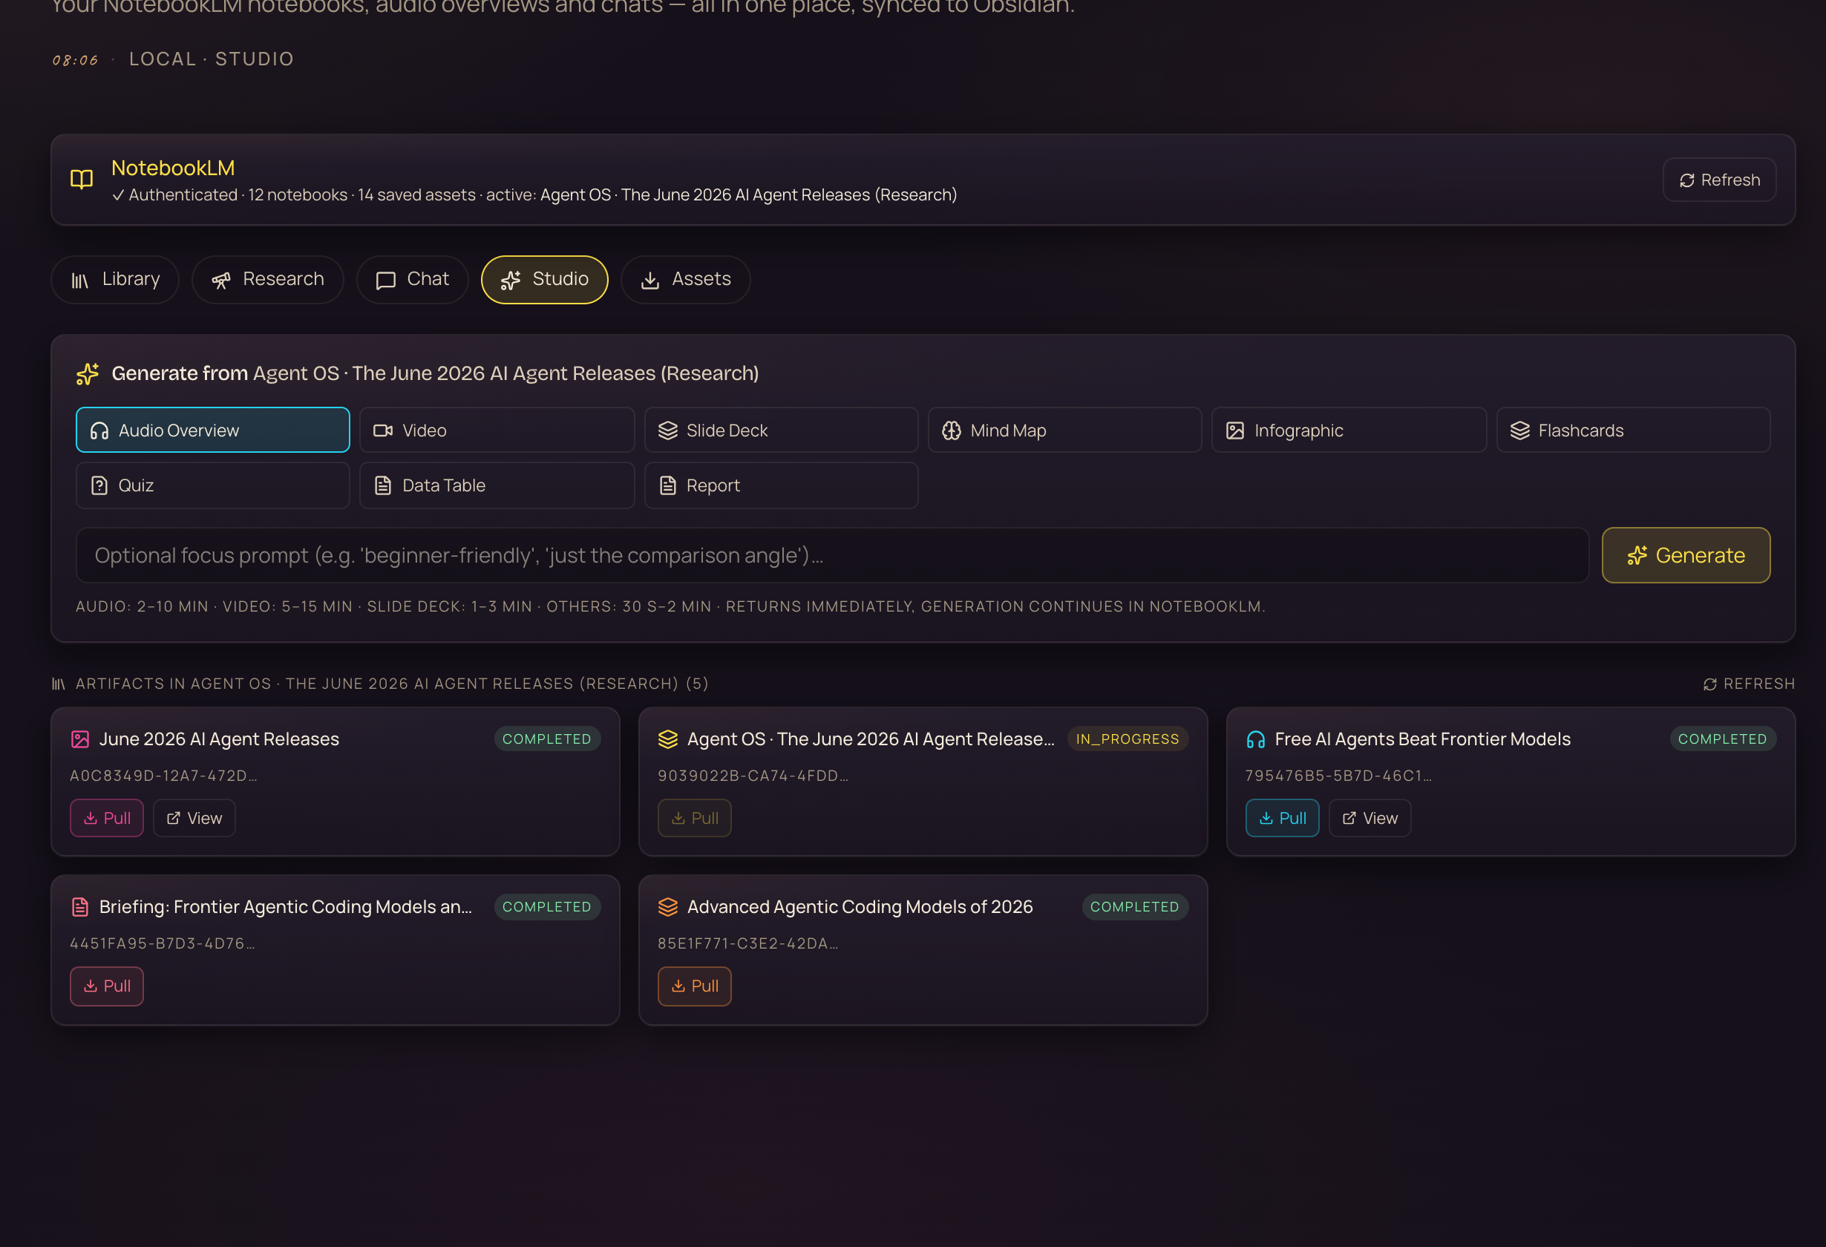Click the small REFRESH link above artifacts
Image resolution: width=1826 pixels, height=1247 pixels.
click(1749, 684)
